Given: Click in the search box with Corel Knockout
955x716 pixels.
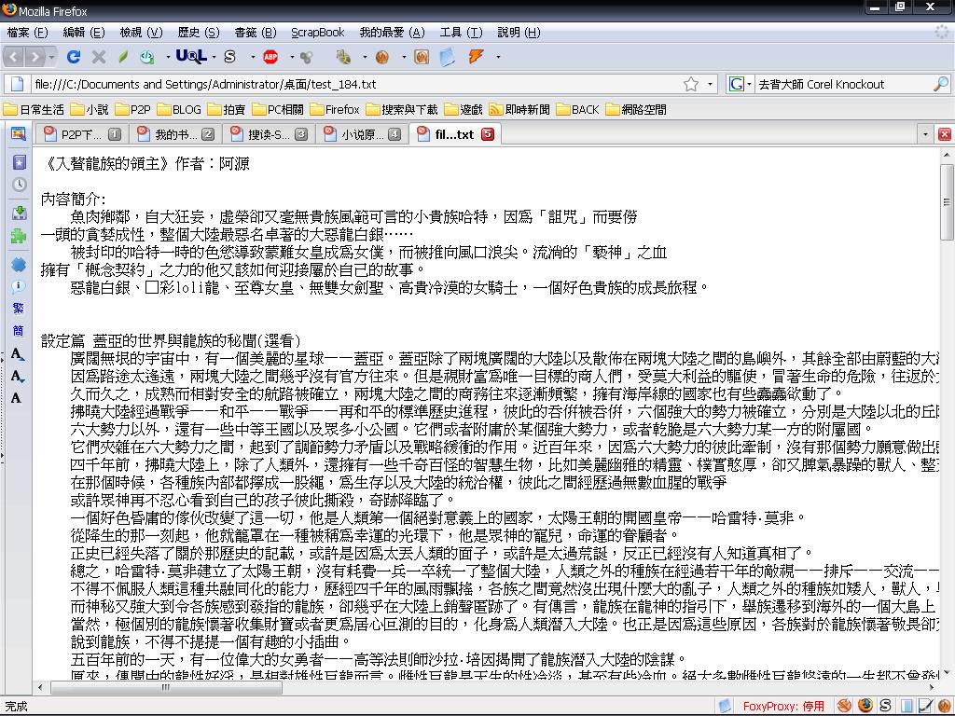Looking at the screenshot, I should [839, 84].
